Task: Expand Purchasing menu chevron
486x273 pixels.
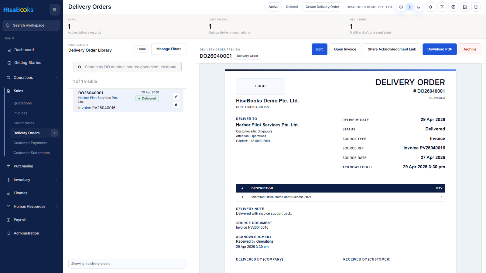Action: pyautogui.click(x=56, y=166)
